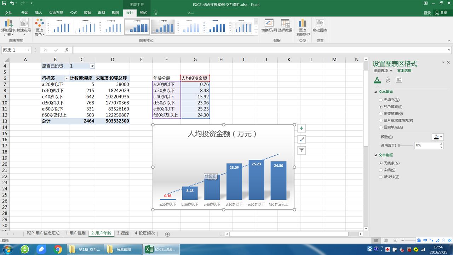
Task: Click the formula bar confirm checkmark icon
Action: click(x=56, y=50)
